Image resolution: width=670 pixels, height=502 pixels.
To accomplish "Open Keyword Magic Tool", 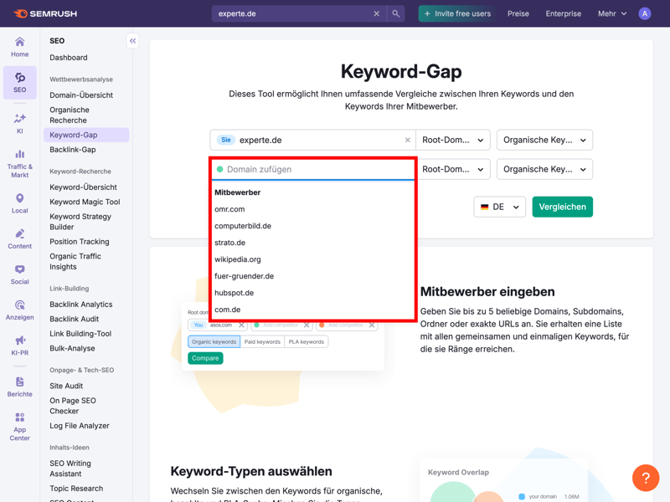I will tap(85, 202).
